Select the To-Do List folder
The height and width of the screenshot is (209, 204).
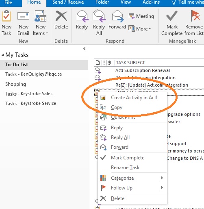tap(44, 65)
